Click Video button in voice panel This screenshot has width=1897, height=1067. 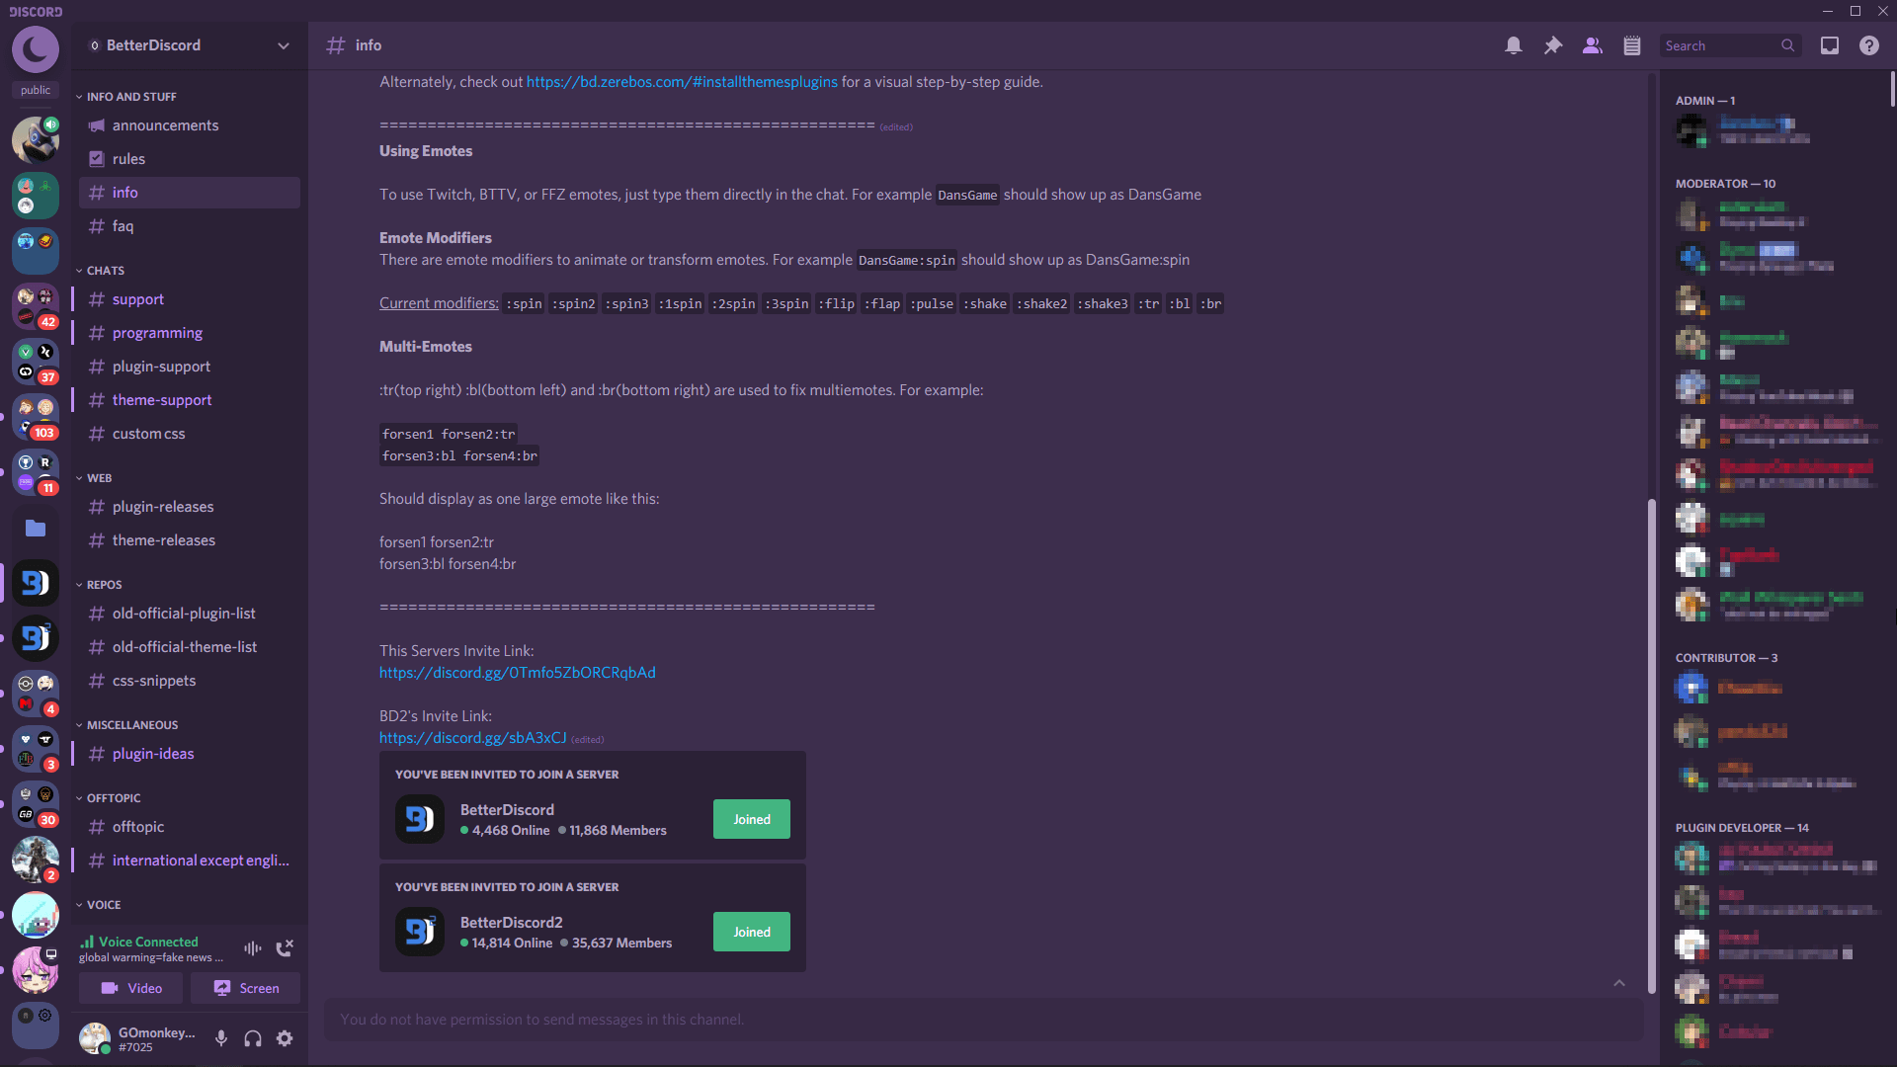coord(131,988)
